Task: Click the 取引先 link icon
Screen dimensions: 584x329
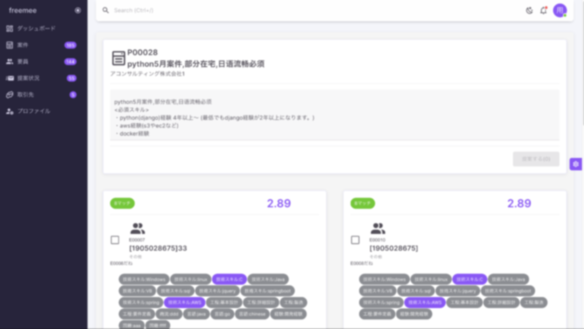Action: point(10,95)
